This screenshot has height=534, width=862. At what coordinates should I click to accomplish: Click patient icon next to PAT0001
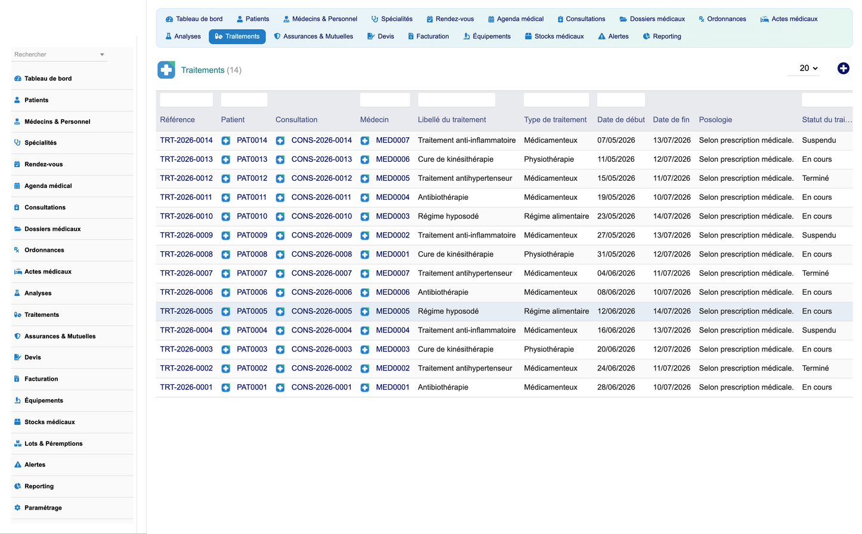pyautogui.click(x=225, y=388)
